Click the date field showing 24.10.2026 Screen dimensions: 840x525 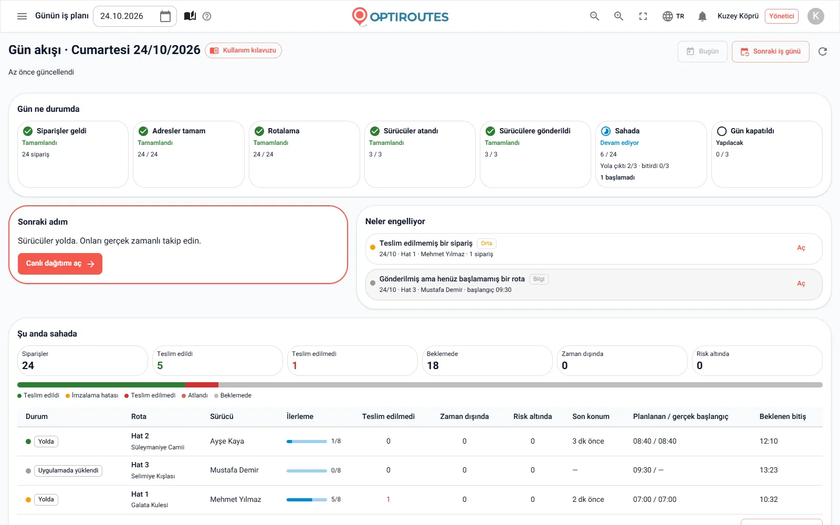tap(135, 16)
